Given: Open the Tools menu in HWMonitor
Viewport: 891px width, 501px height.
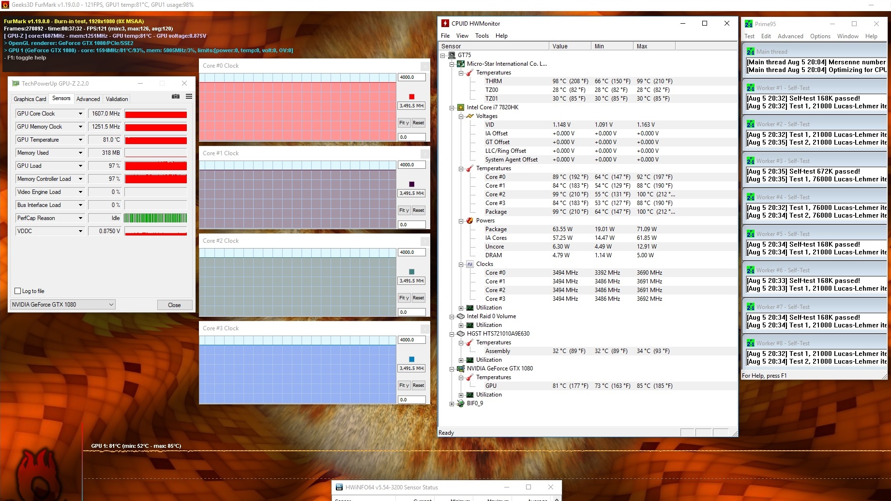Looking at the screenshot, I should (x=482, y=36).
